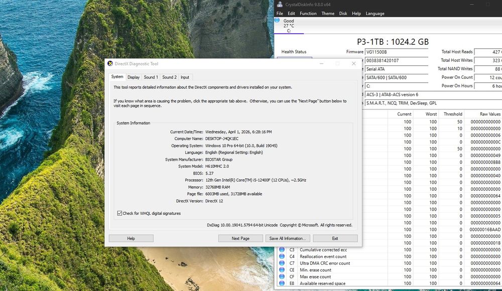502x291 pixels.
Task: Click the blue status orb for Min. erase count
Action: [282, 270]
